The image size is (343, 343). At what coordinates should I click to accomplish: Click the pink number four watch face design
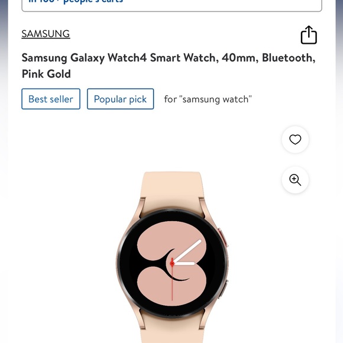pyautogui.click(x=172, y=263)
